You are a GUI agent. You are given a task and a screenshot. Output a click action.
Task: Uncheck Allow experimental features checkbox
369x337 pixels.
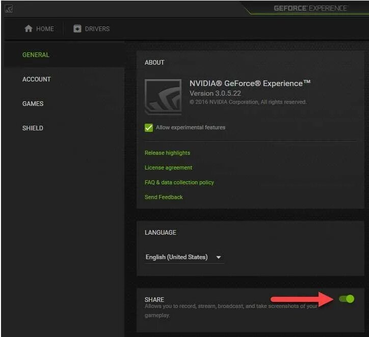(x=149, y=128)
